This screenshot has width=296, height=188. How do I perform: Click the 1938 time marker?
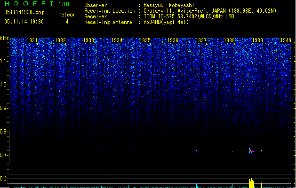(229, 40)
